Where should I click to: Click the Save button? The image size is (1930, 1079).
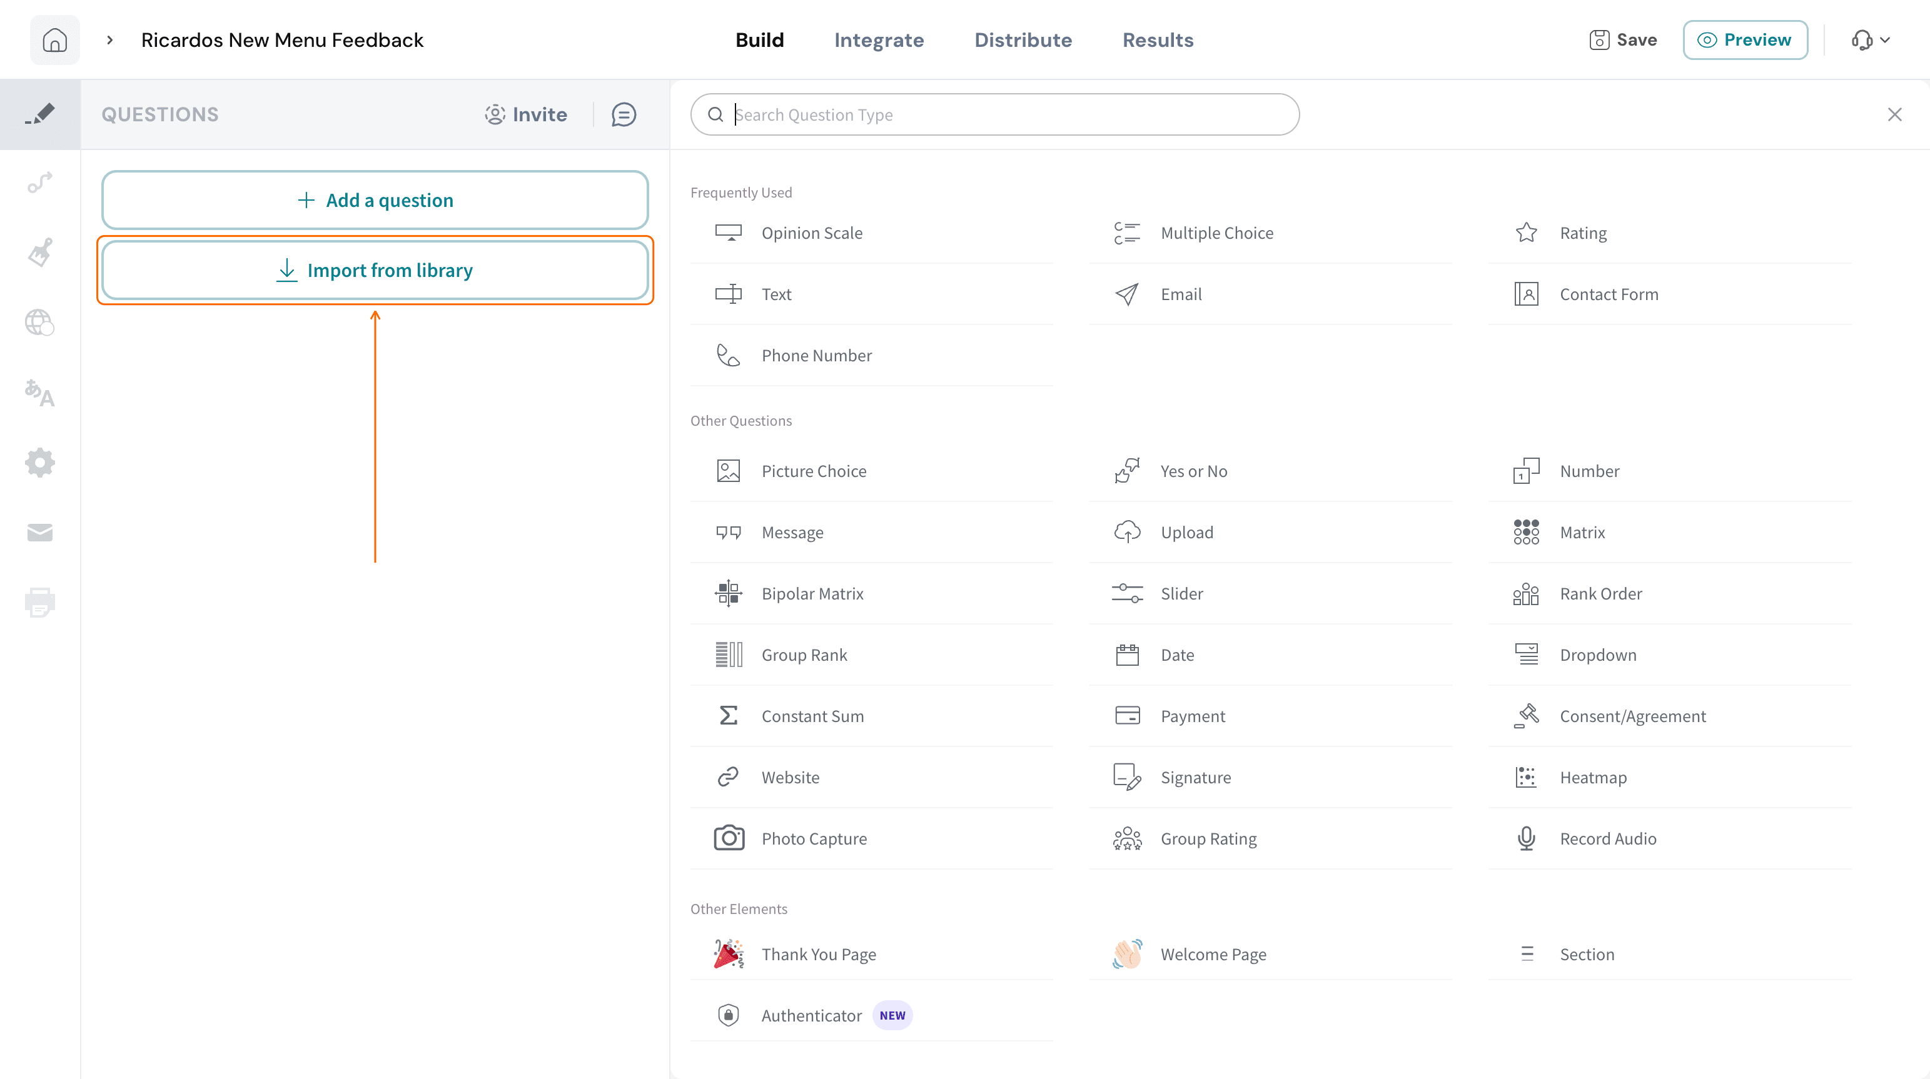(1623, 39)
